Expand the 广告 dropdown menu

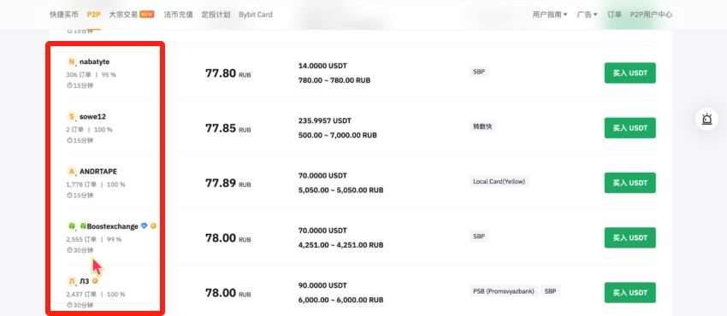pos(587,15)
